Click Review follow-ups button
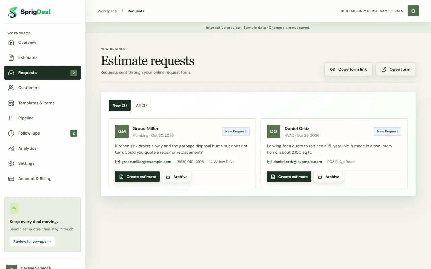Image resolution: width=431 pixels, height=269 pixels. [32, 241]
